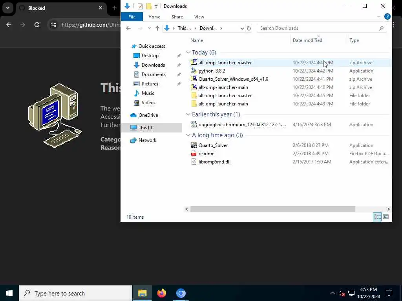Switch to the View ribbon tab
The image size is (402, 301).
199,17
